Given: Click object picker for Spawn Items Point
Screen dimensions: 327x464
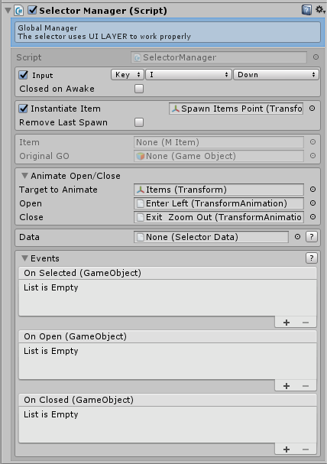Looking at the screenshot, I should tap(312, 109).
